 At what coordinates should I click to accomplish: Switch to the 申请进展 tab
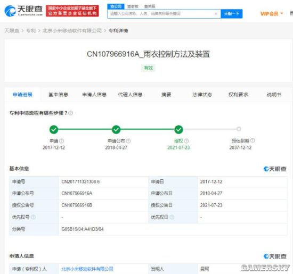point(22,95)
